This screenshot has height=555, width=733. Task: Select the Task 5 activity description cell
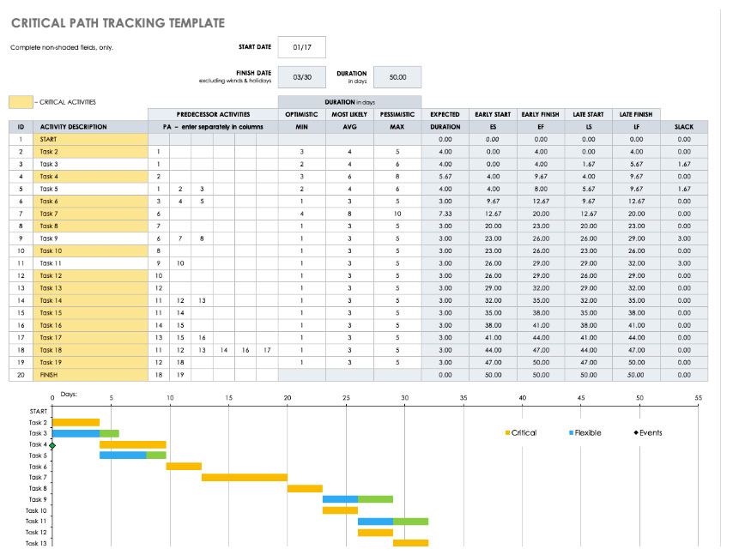point(90,189)
